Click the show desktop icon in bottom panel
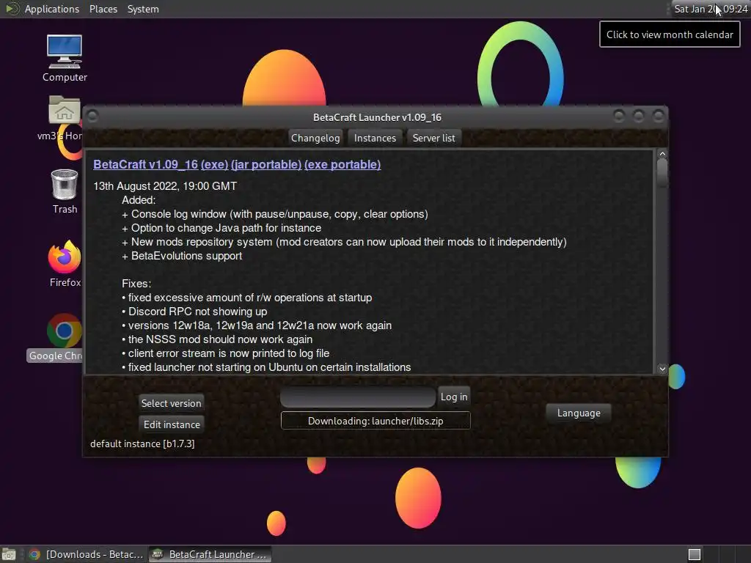The width and height of the screenshot is (751, 563). coord(9,554)
